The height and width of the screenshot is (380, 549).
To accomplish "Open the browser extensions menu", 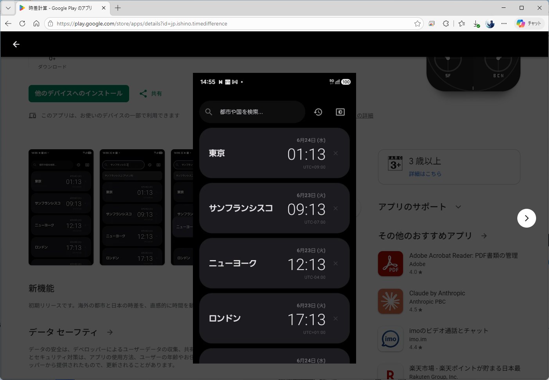I will coord(446,24).
